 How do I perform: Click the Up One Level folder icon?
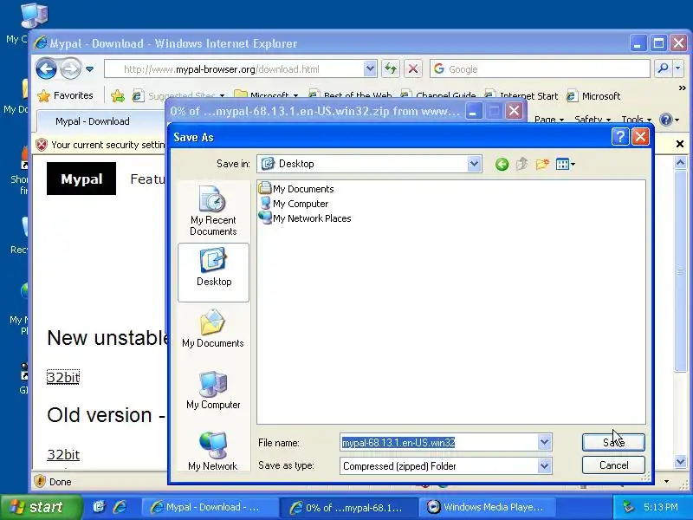(x=522, y=164)
